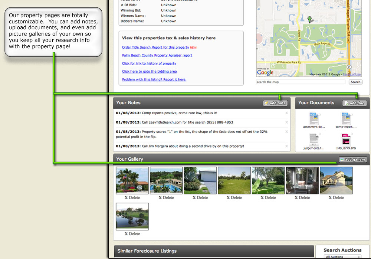Screen dimensions: 371x259
Task: Delete note 'Comp reports positive, crime rate low'
Action: pyautogui.click(x=286, y=113)
